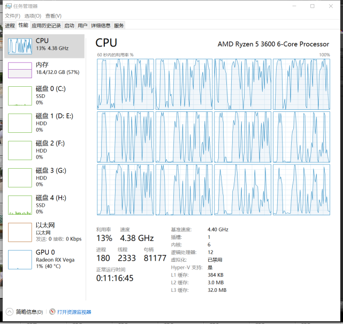Select the CPU thumbnail graph in sidebar

point(20,46)
